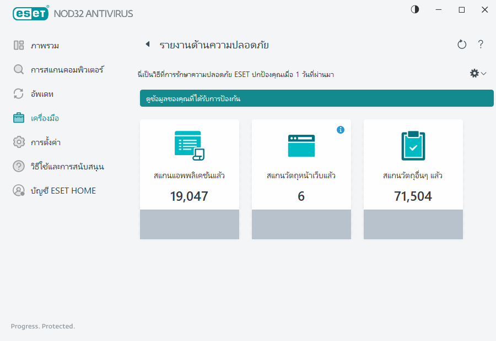Click the protected data banner (ดูข้อมูลของคุณที่ได้รับการป้องกัน)

(x=316, y=98)
